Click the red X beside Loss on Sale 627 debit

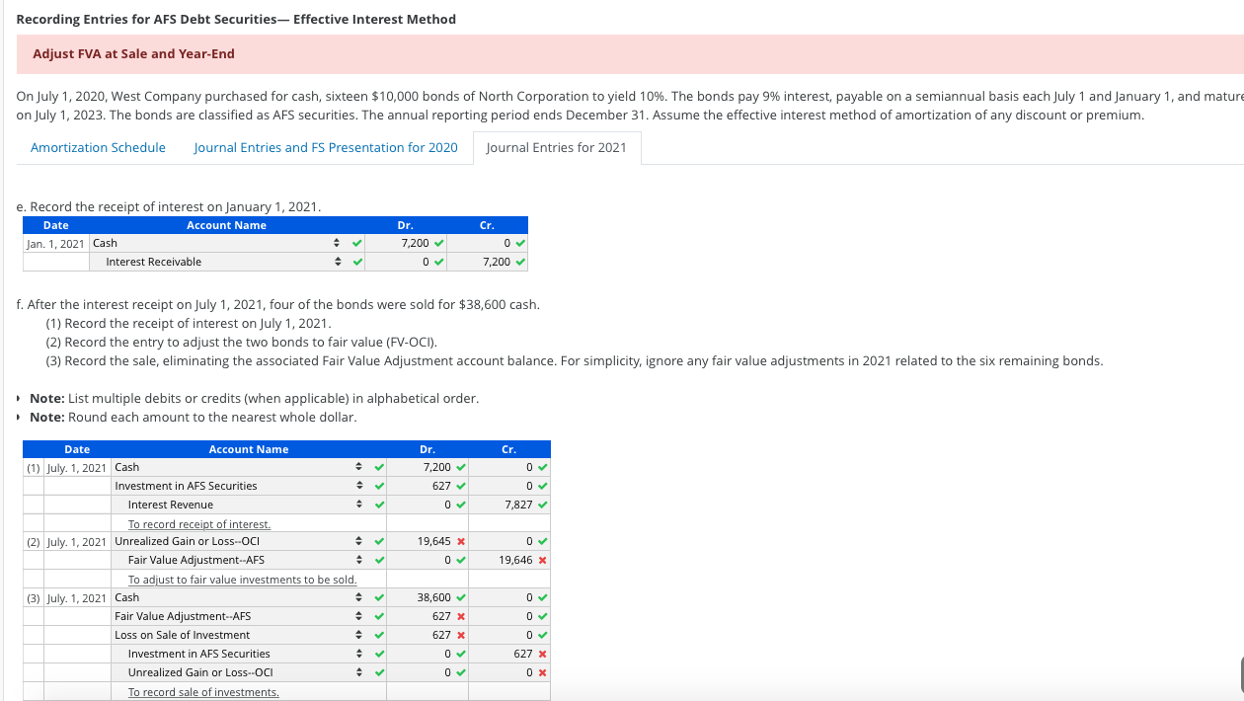pyautogui.click(x=459, y=635)
